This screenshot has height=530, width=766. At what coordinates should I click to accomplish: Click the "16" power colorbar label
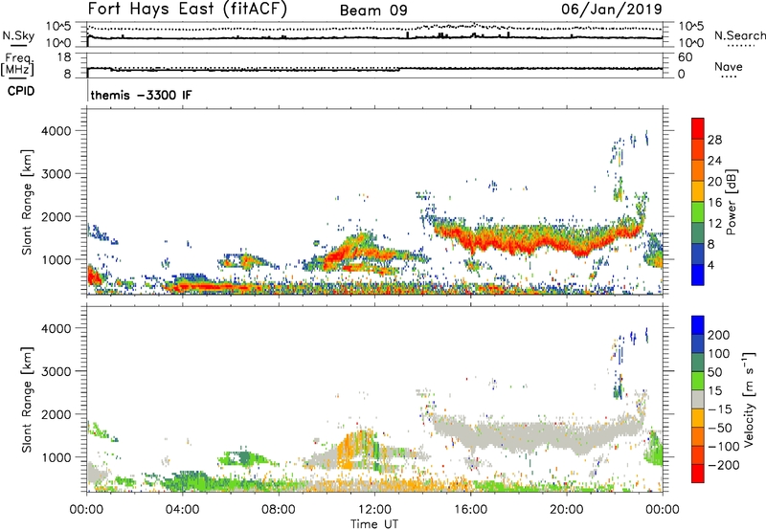(714, 202)
